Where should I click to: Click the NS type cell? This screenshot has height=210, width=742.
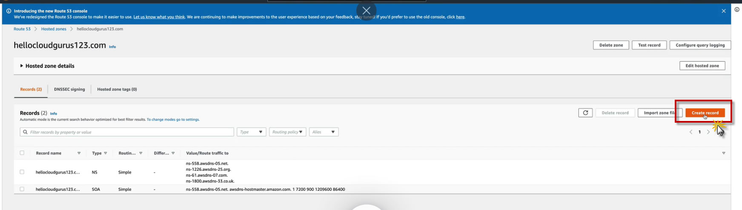pyautogui.click(x=95, y=173)
